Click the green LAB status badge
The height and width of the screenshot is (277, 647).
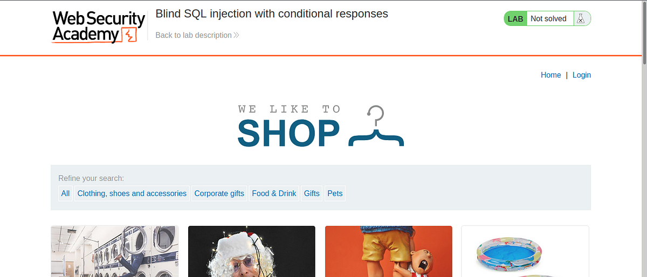coord(515,19)
